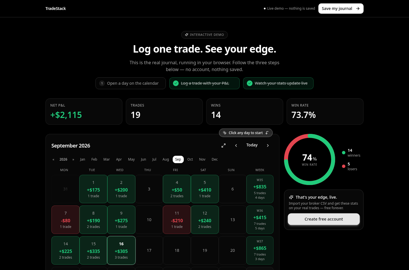Open day 5 with +$410
This screenshot has width=409, height=270.
(205, 189)
